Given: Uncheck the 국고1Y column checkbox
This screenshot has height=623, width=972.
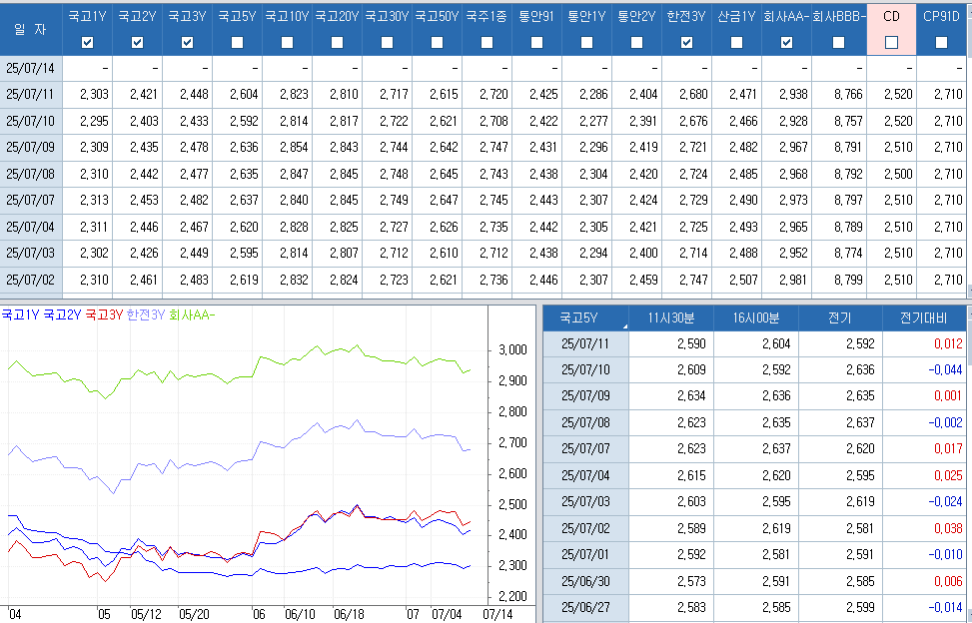Looking at the screenshot, I should 87,42.
